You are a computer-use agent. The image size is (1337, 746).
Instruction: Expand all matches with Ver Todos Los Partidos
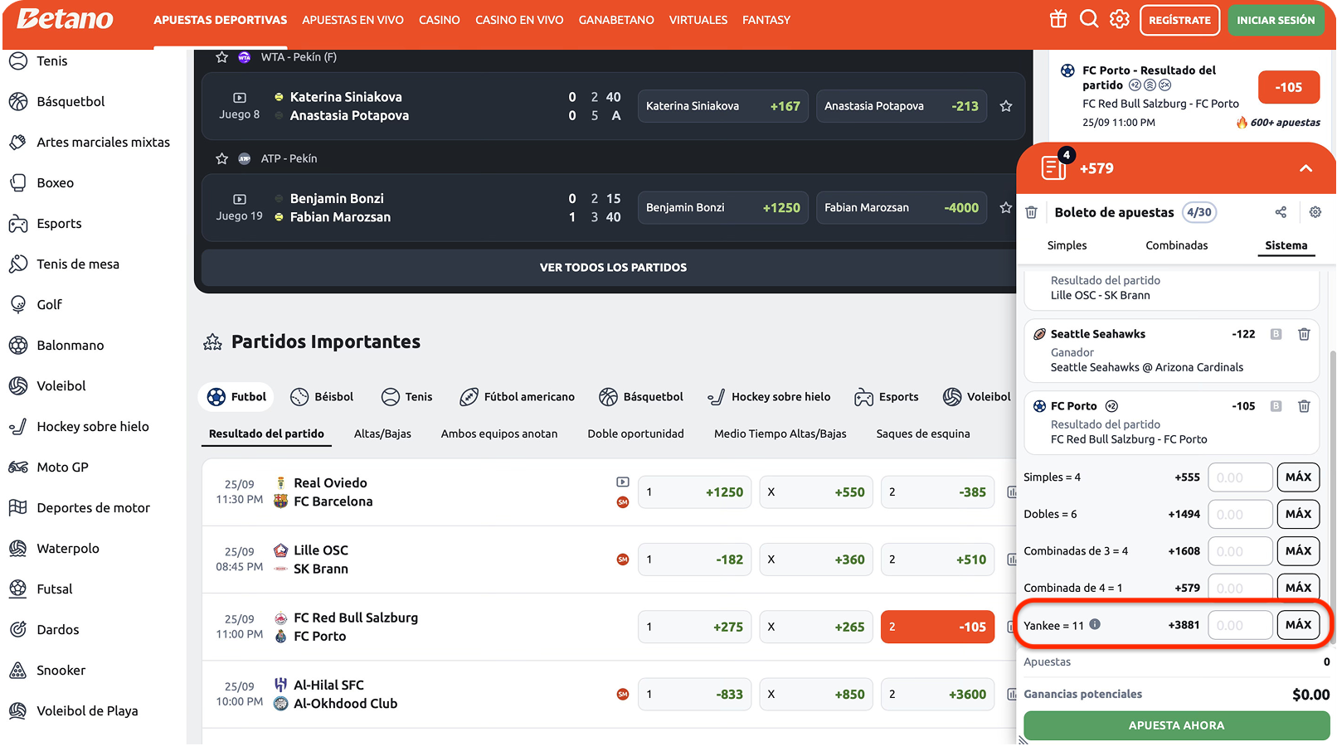[x=613, y=268]
